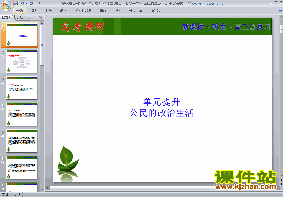Play animations via slide 1 star icon

2,29
